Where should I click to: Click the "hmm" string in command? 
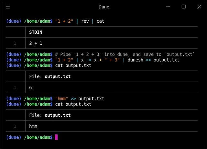(x=61, y=98)
